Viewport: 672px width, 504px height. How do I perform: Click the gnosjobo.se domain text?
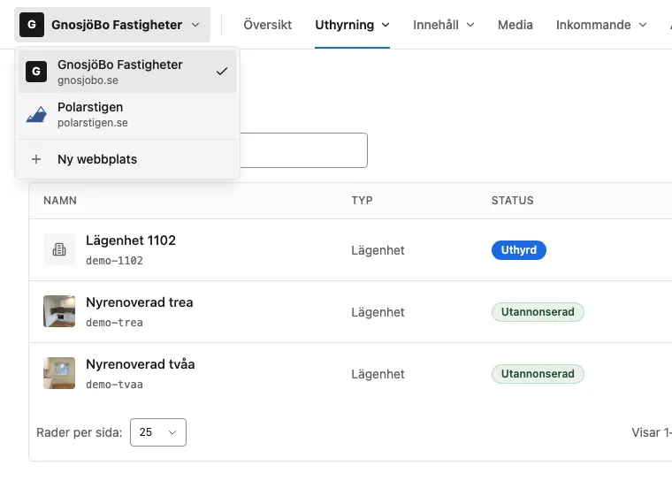[x=88, y=80]
